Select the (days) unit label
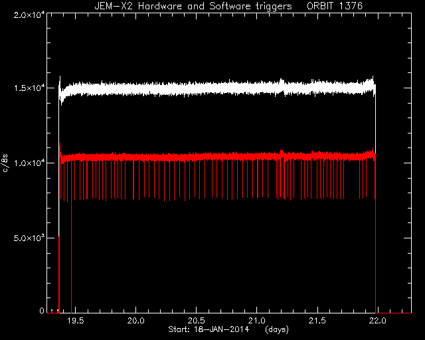Image resolution: width=425 pixels, height=340 pixels. click(277, 329)
